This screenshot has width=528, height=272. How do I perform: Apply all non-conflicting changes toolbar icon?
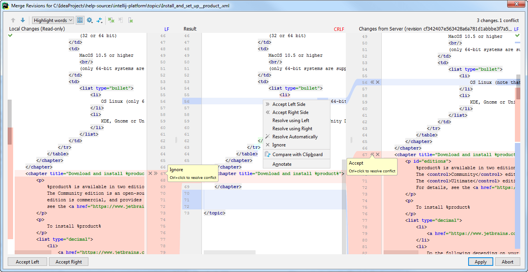coord(111,20)
